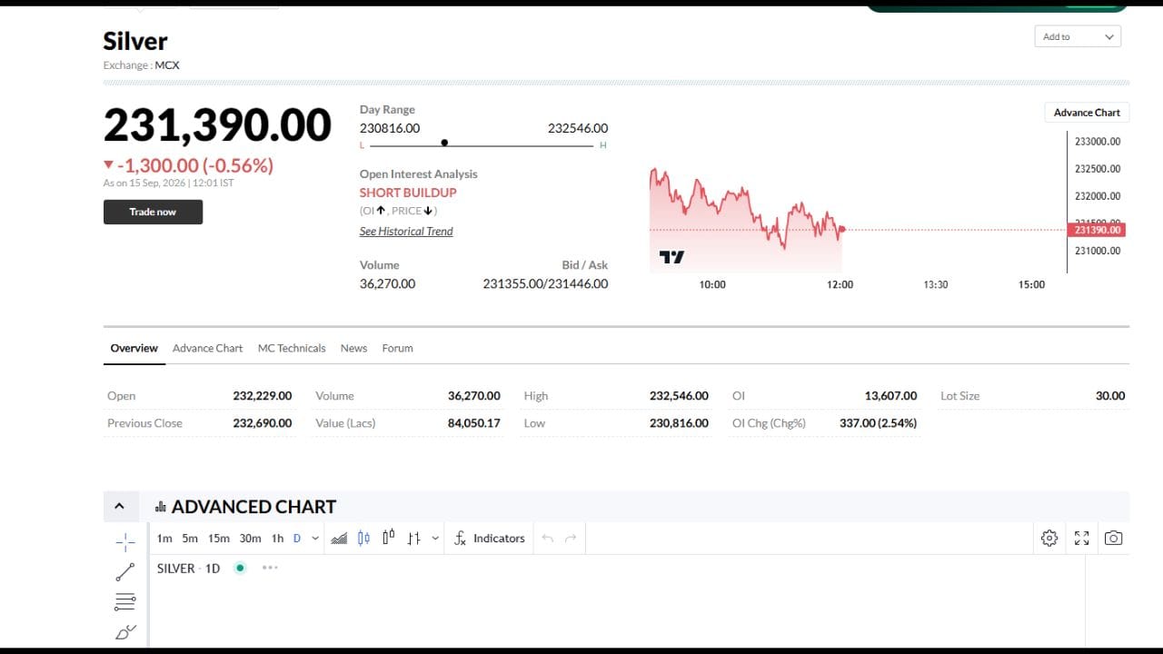Viewport: 1163px width, 654px height.
Task: Switch chart style to bars
Action: coord(413,539)
